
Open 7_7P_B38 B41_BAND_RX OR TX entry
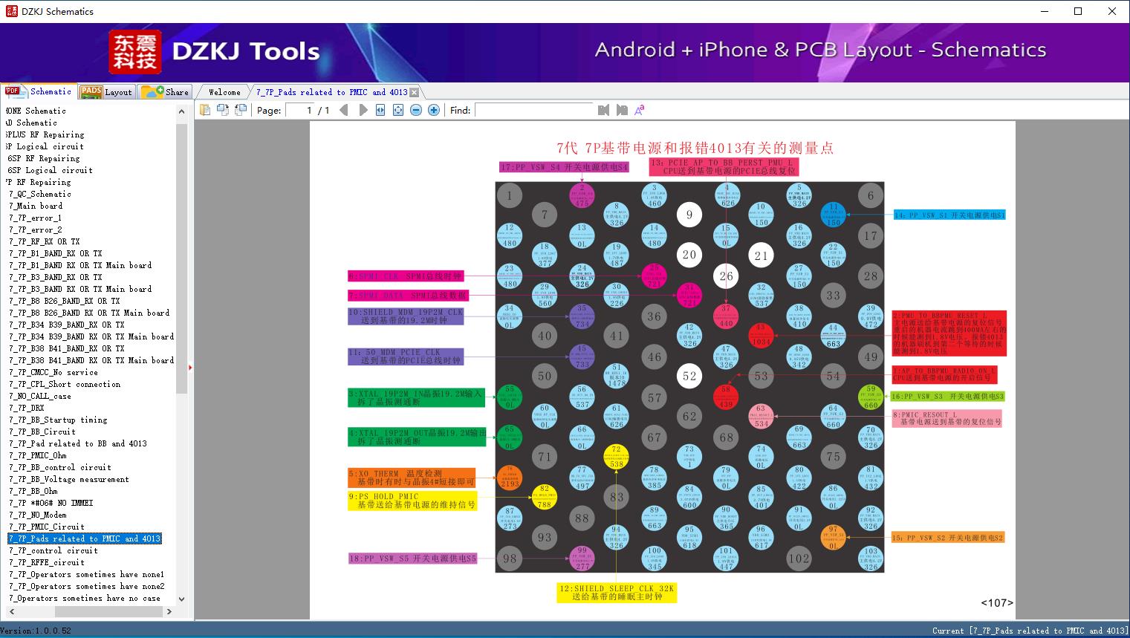(67, 348)
